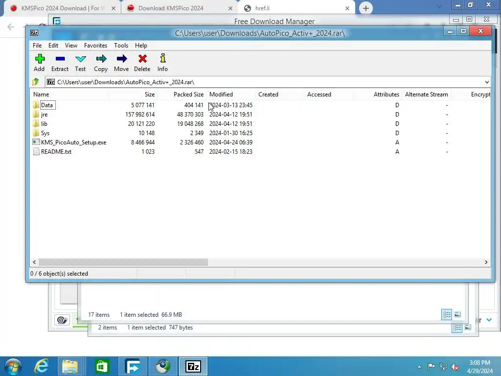This screenshot has width=501, height=376.
Task: Click the network tray icon
Action: (443, 366)
